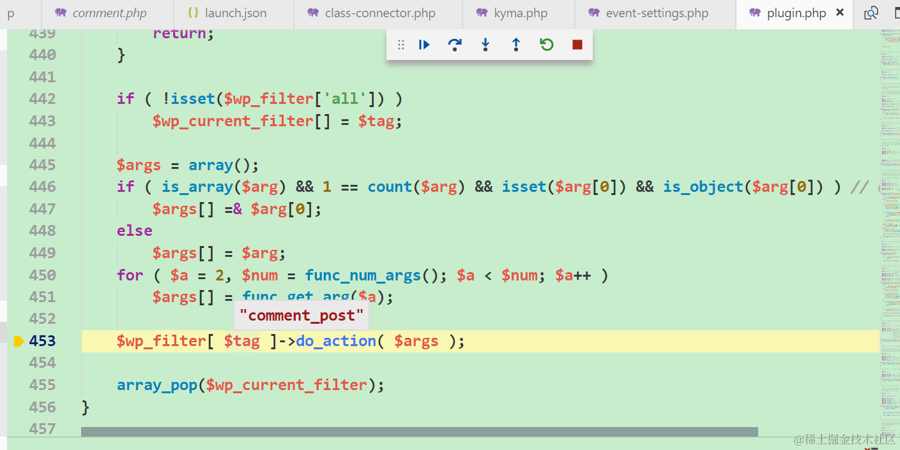Step over in the debug toolbar

pos(455,45)
